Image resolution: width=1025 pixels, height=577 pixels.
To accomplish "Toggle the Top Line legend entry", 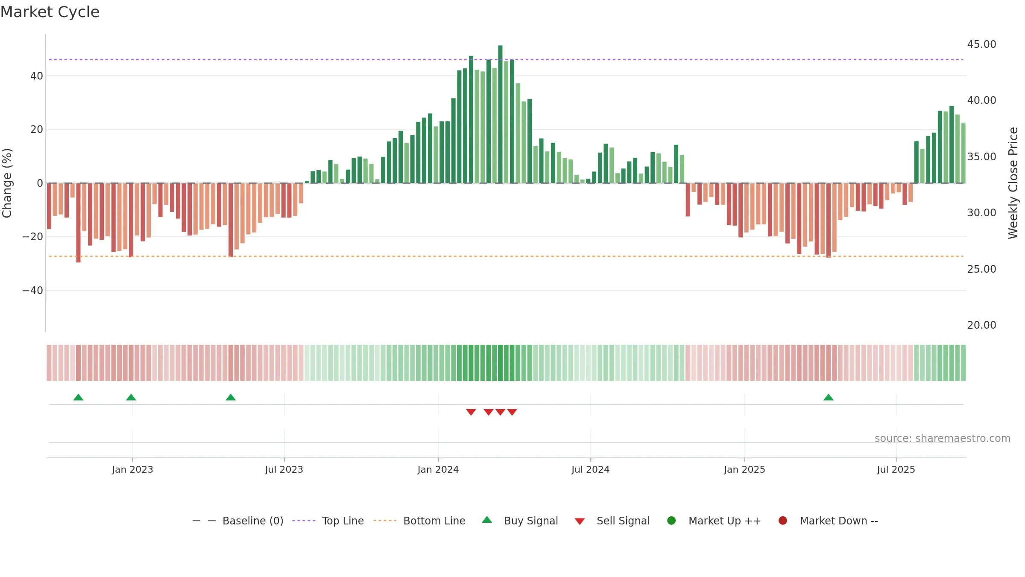I will coord(328,521).
